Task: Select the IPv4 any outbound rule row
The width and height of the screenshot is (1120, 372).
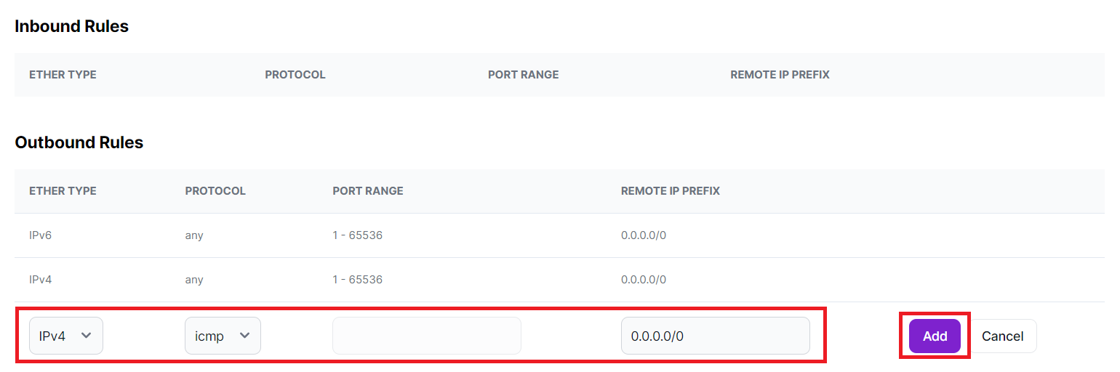Action: pyautogui.click(x=559, y=280)
